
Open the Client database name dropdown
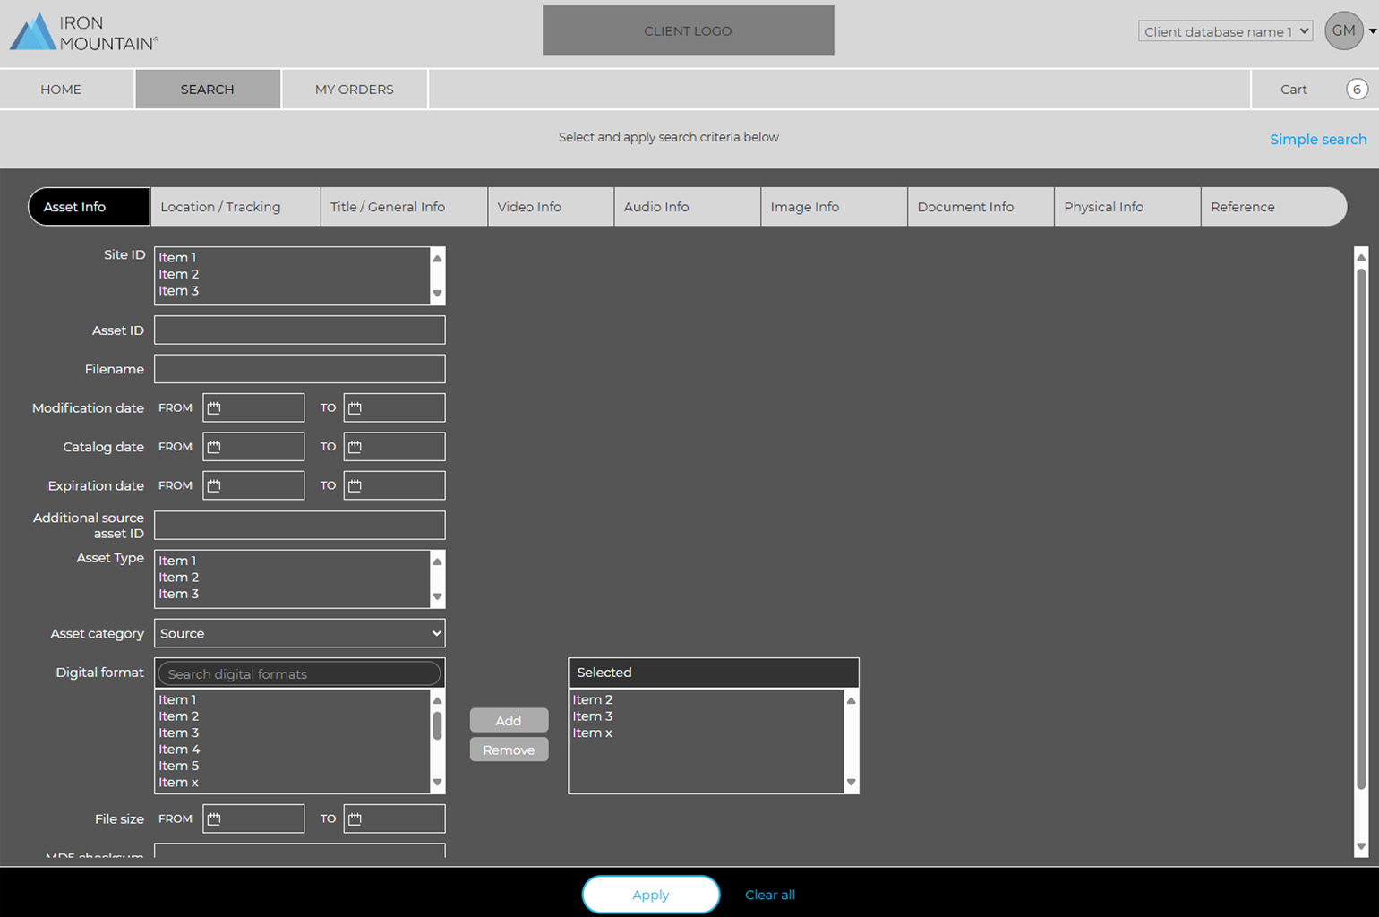click(1224, 31)
